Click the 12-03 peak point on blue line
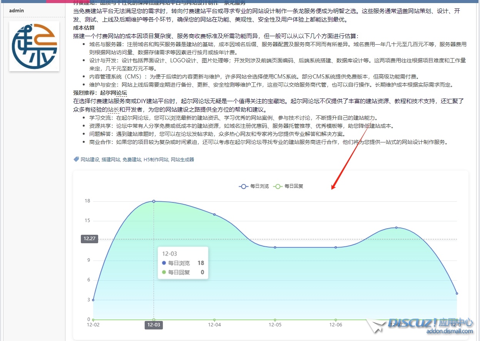 tap(154, 201)
